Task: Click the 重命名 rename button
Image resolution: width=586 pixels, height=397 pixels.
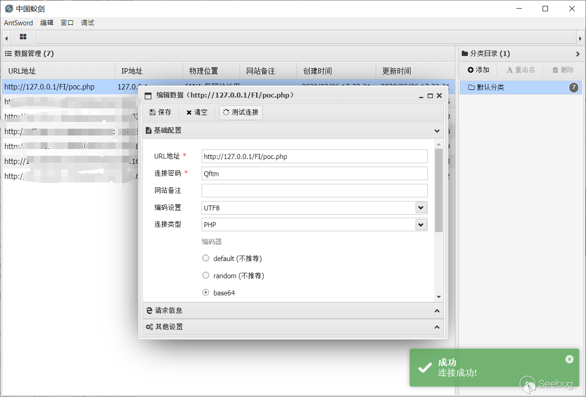Action: 520,70
